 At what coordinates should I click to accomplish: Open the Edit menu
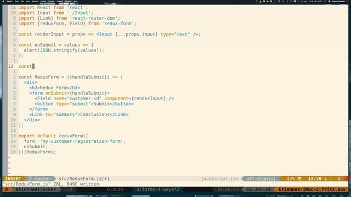(x=22, y=1)
